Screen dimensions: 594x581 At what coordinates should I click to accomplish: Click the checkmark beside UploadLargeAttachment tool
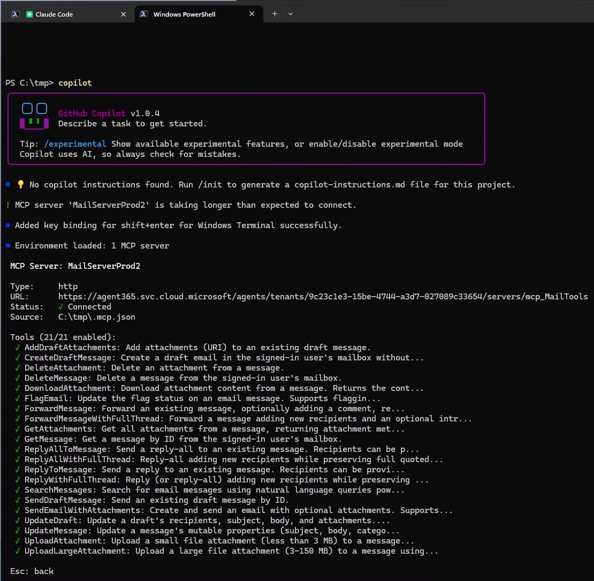coord(18,550)
